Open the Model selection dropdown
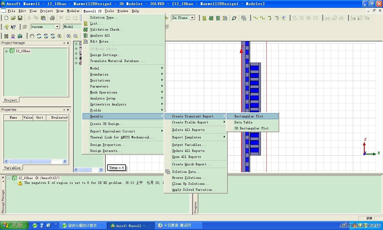 (73, 27)
